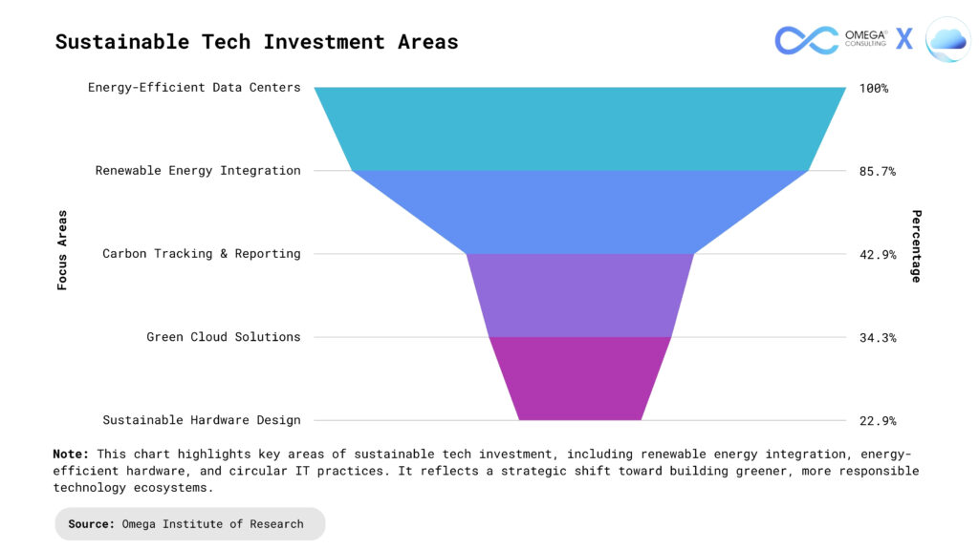This screenshot has height=550, width=979.
Task: Select the teal Energy-Efficient Data Centers segment
Action: (579, 129)
